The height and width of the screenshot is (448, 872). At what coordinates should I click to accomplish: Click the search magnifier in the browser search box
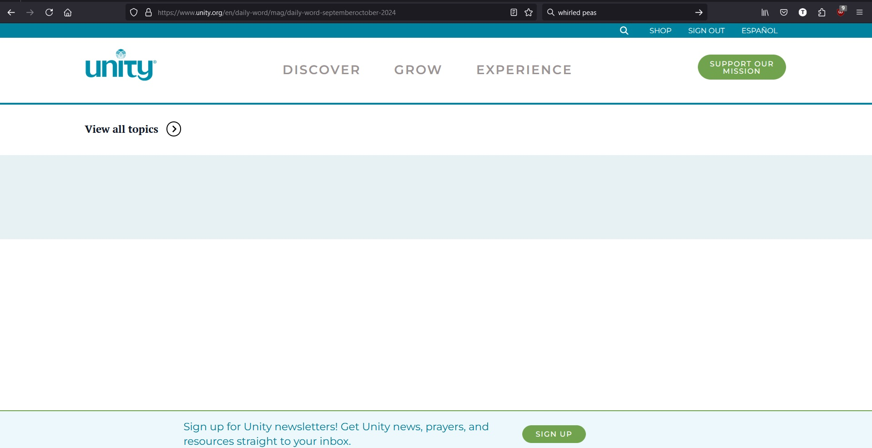coord(550,13)
